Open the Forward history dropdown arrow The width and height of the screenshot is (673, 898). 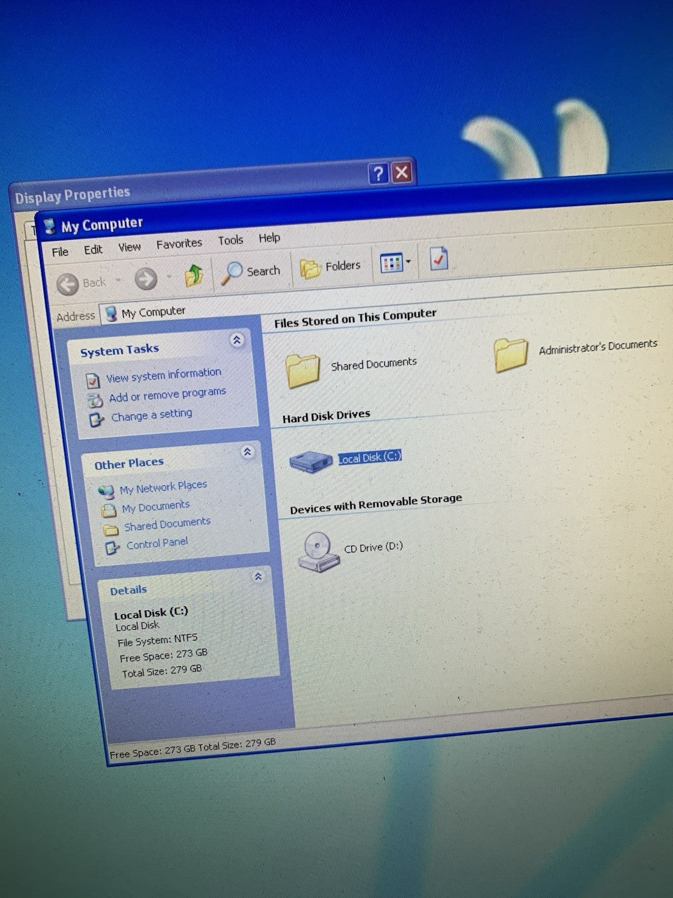pyautogui.click(x=169, y=277)
